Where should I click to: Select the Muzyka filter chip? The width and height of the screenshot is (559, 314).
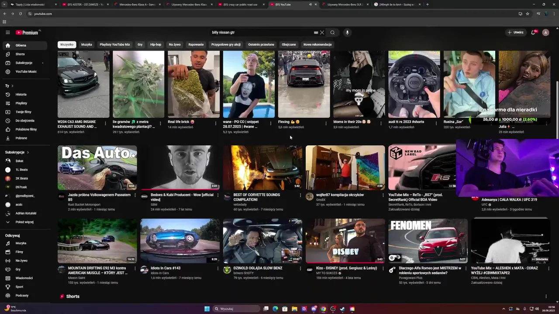pyautogui.click(x=86, y=44)
